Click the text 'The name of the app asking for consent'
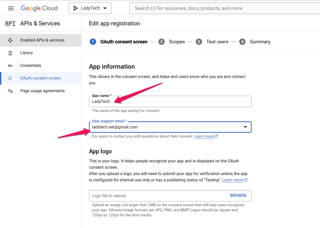Image resolution: width=320 pixels, height=228 pixels. coord(126,111)
